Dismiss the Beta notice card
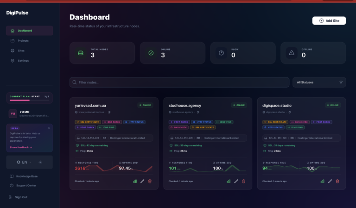Viewport: 356px width, 208px height. point(49,128)
